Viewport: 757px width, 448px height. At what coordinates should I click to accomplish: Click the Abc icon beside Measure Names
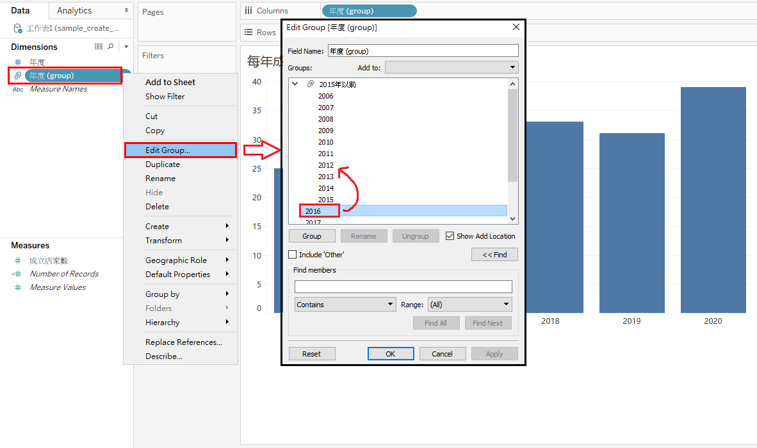[17, 89]
